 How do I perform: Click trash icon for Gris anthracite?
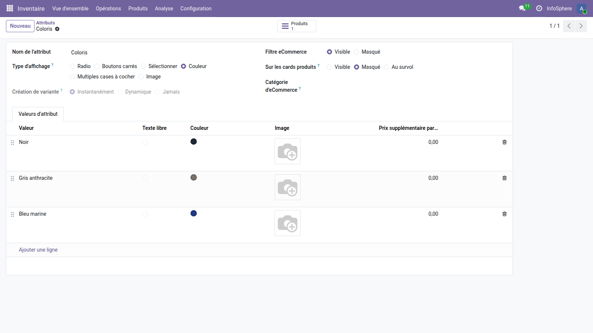(504, 178)
